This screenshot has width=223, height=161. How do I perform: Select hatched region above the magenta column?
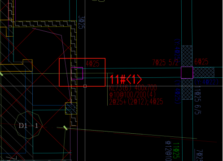[187, 56]
